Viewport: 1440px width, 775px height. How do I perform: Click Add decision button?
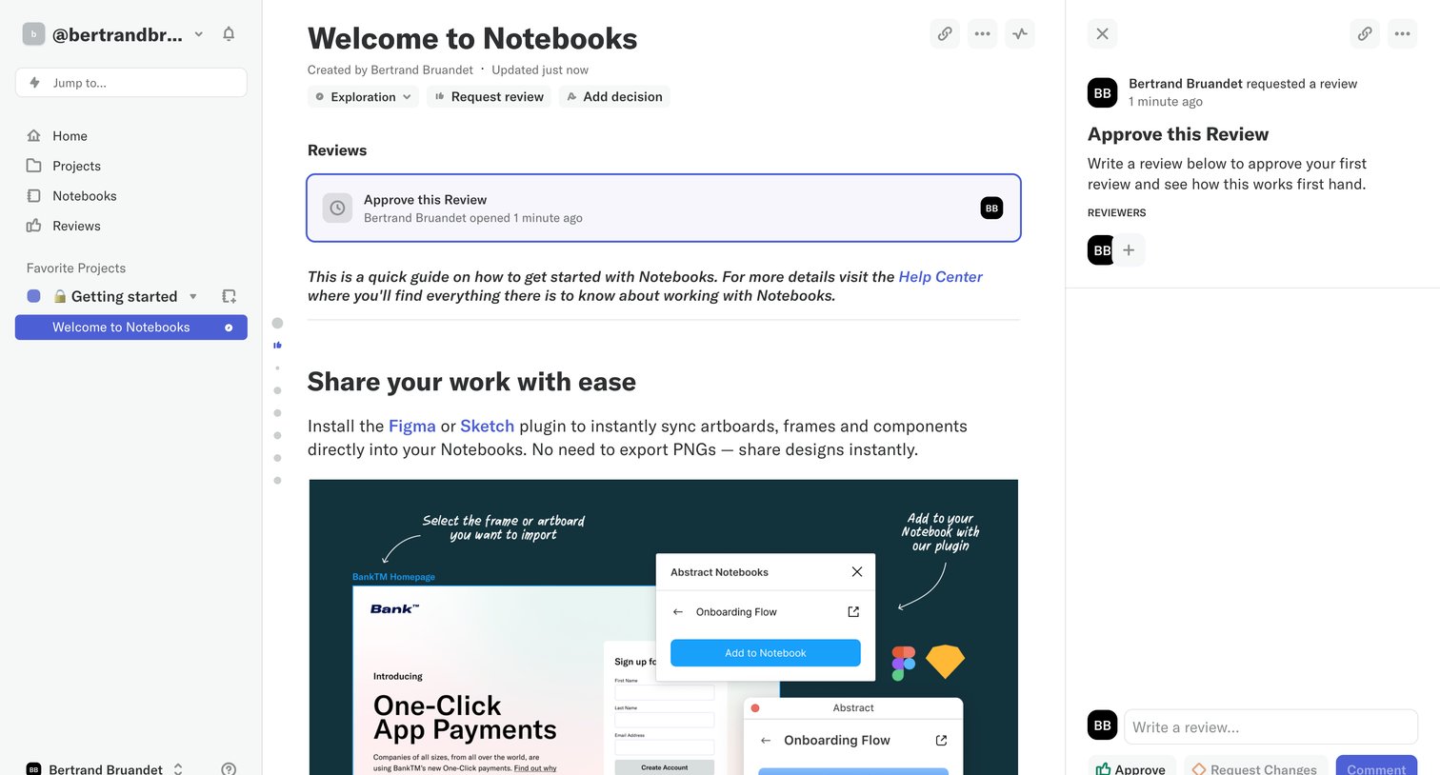(614, 97)
